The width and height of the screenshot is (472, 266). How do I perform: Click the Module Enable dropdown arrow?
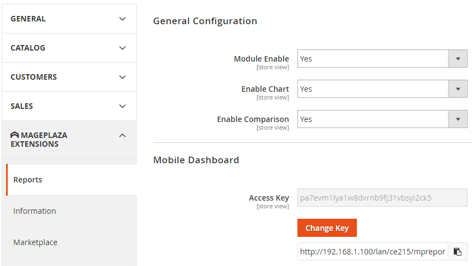coord(458,59)
